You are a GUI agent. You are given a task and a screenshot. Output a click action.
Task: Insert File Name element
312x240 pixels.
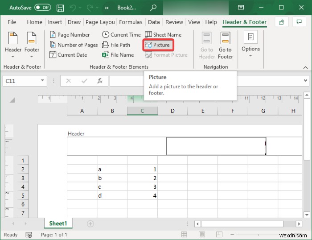click(x=118, y=55)
